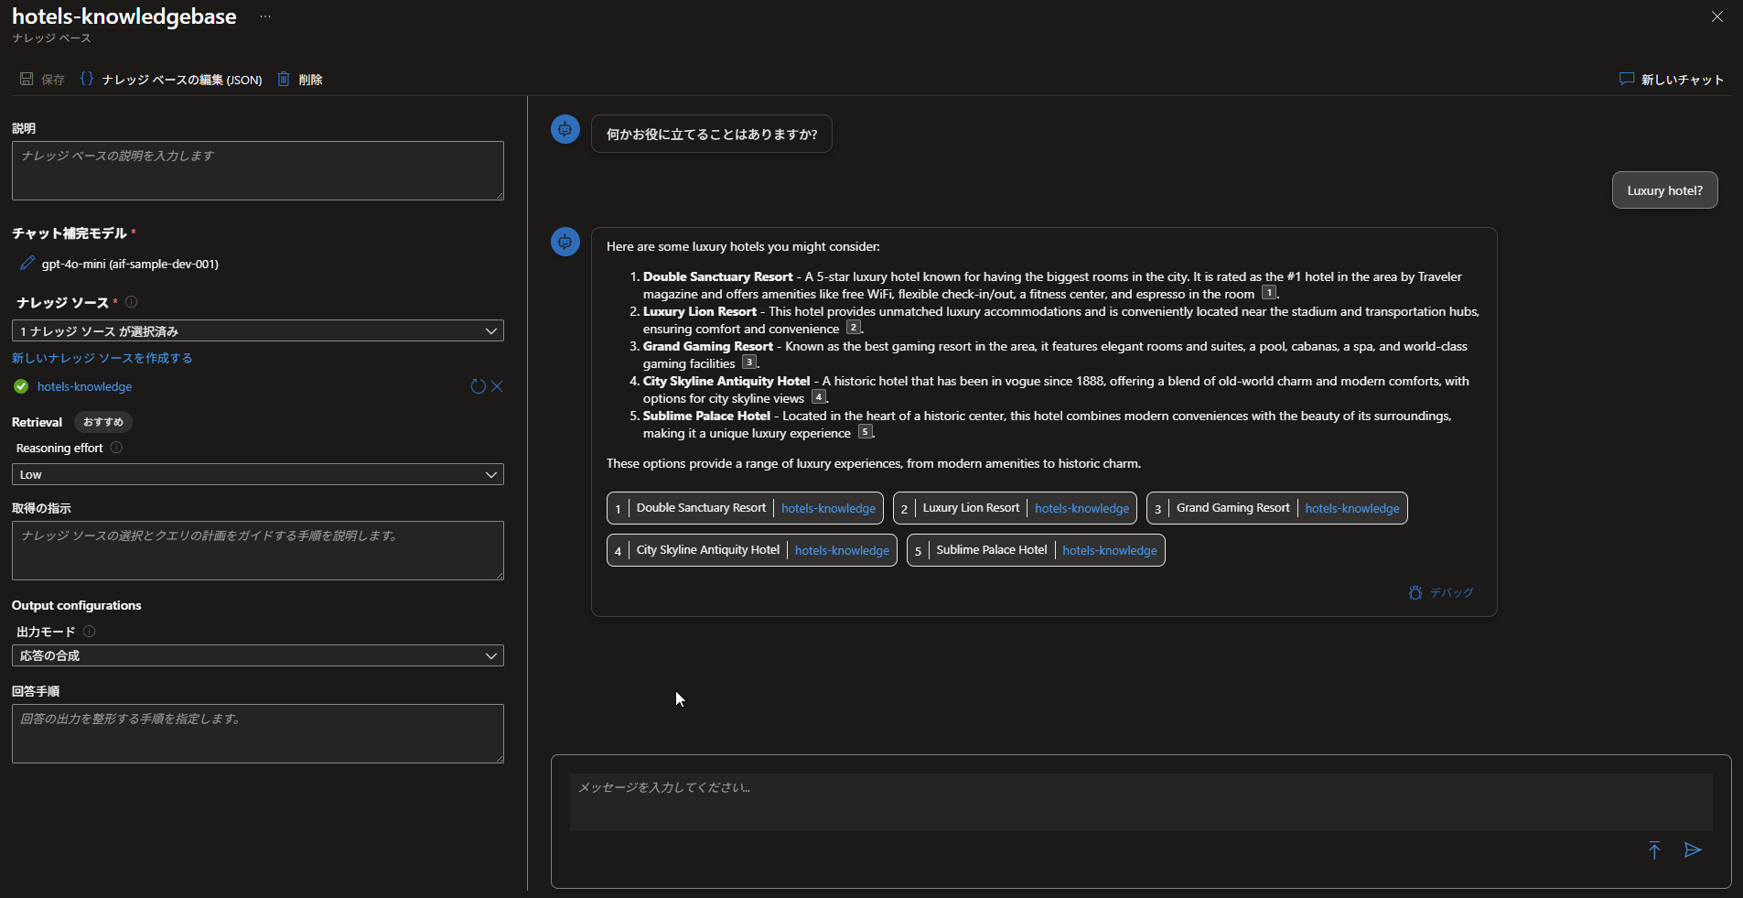The height and width of the screenshot is (898, 1743).
Task: Open the ellipsis menu beside hotels-knowledgebase title
Action: pyautogui.click(x=265, y=17)
